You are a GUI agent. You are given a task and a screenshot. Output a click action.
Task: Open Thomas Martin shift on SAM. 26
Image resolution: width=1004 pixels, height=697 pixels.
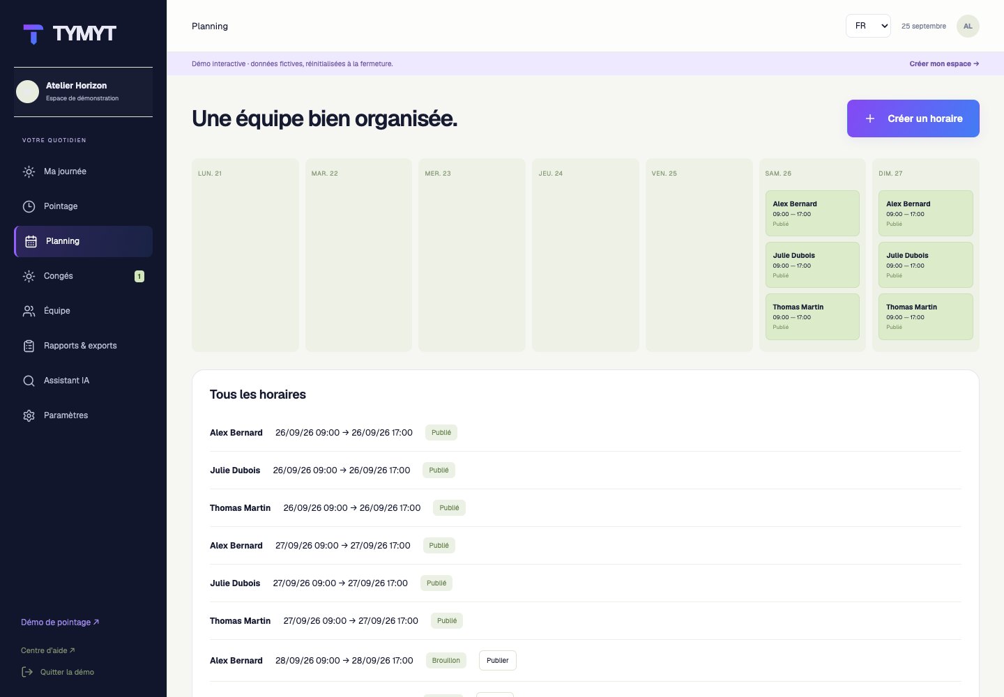coord(812,316)
